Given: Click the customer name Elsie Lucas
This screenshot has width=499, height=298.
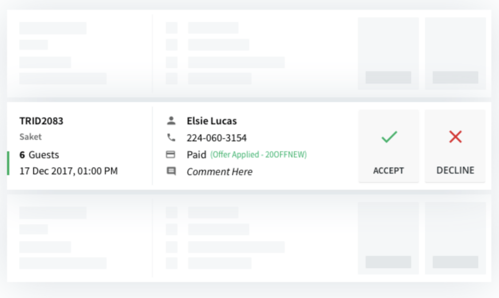Looking at the screenshot, I should [x=211, y=121].
